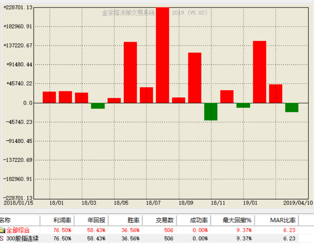Sort by the 名称 column header

tap(20, 220)
